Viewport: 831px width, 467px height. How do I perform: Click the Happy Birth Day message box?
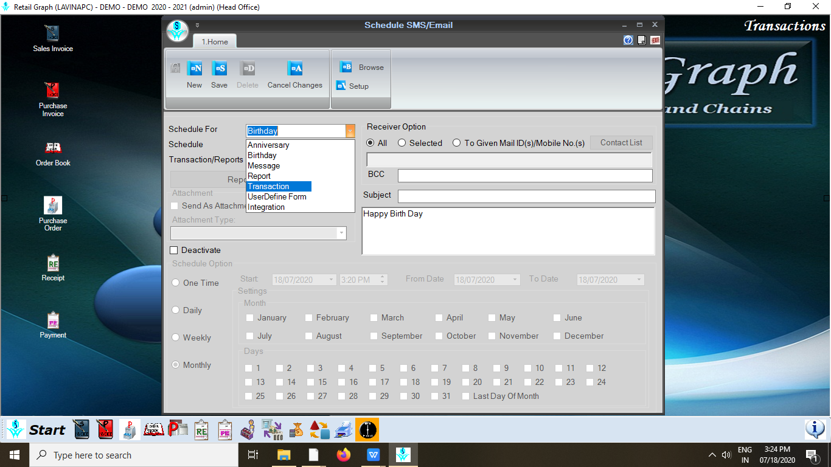point(508,231)
